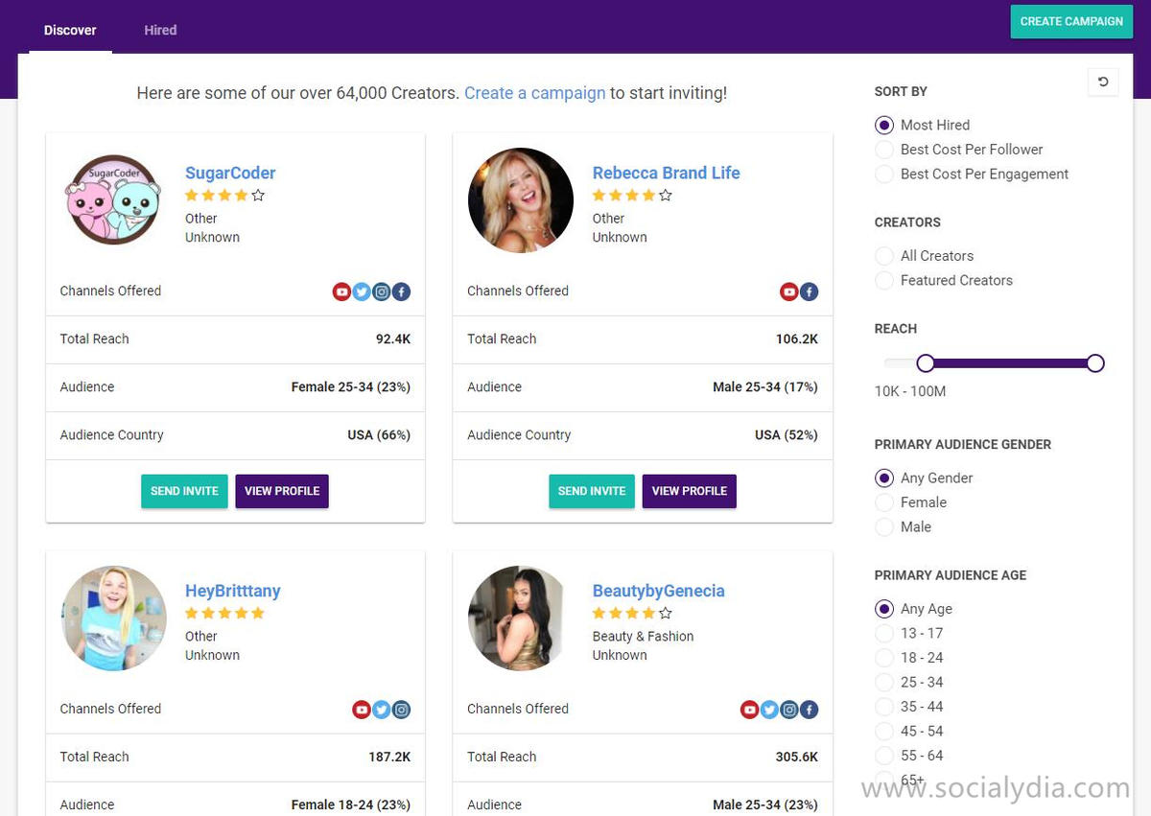Click BeautybyGenecia's Twitter channel icon
Image resolution: width=1151 pixels, height=816 pixels.
pos(769,710)
